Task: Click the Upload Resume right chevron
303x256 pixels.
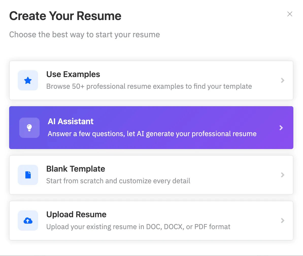Action: pos(282,221)
